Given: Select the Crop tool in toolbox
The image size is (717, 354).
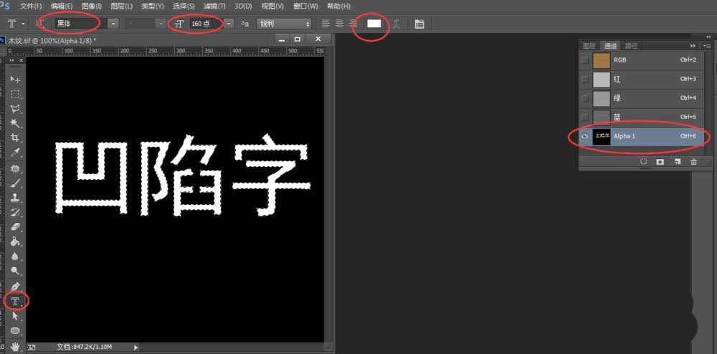Looking at the screenshot, I should click(x=14, y=138).
